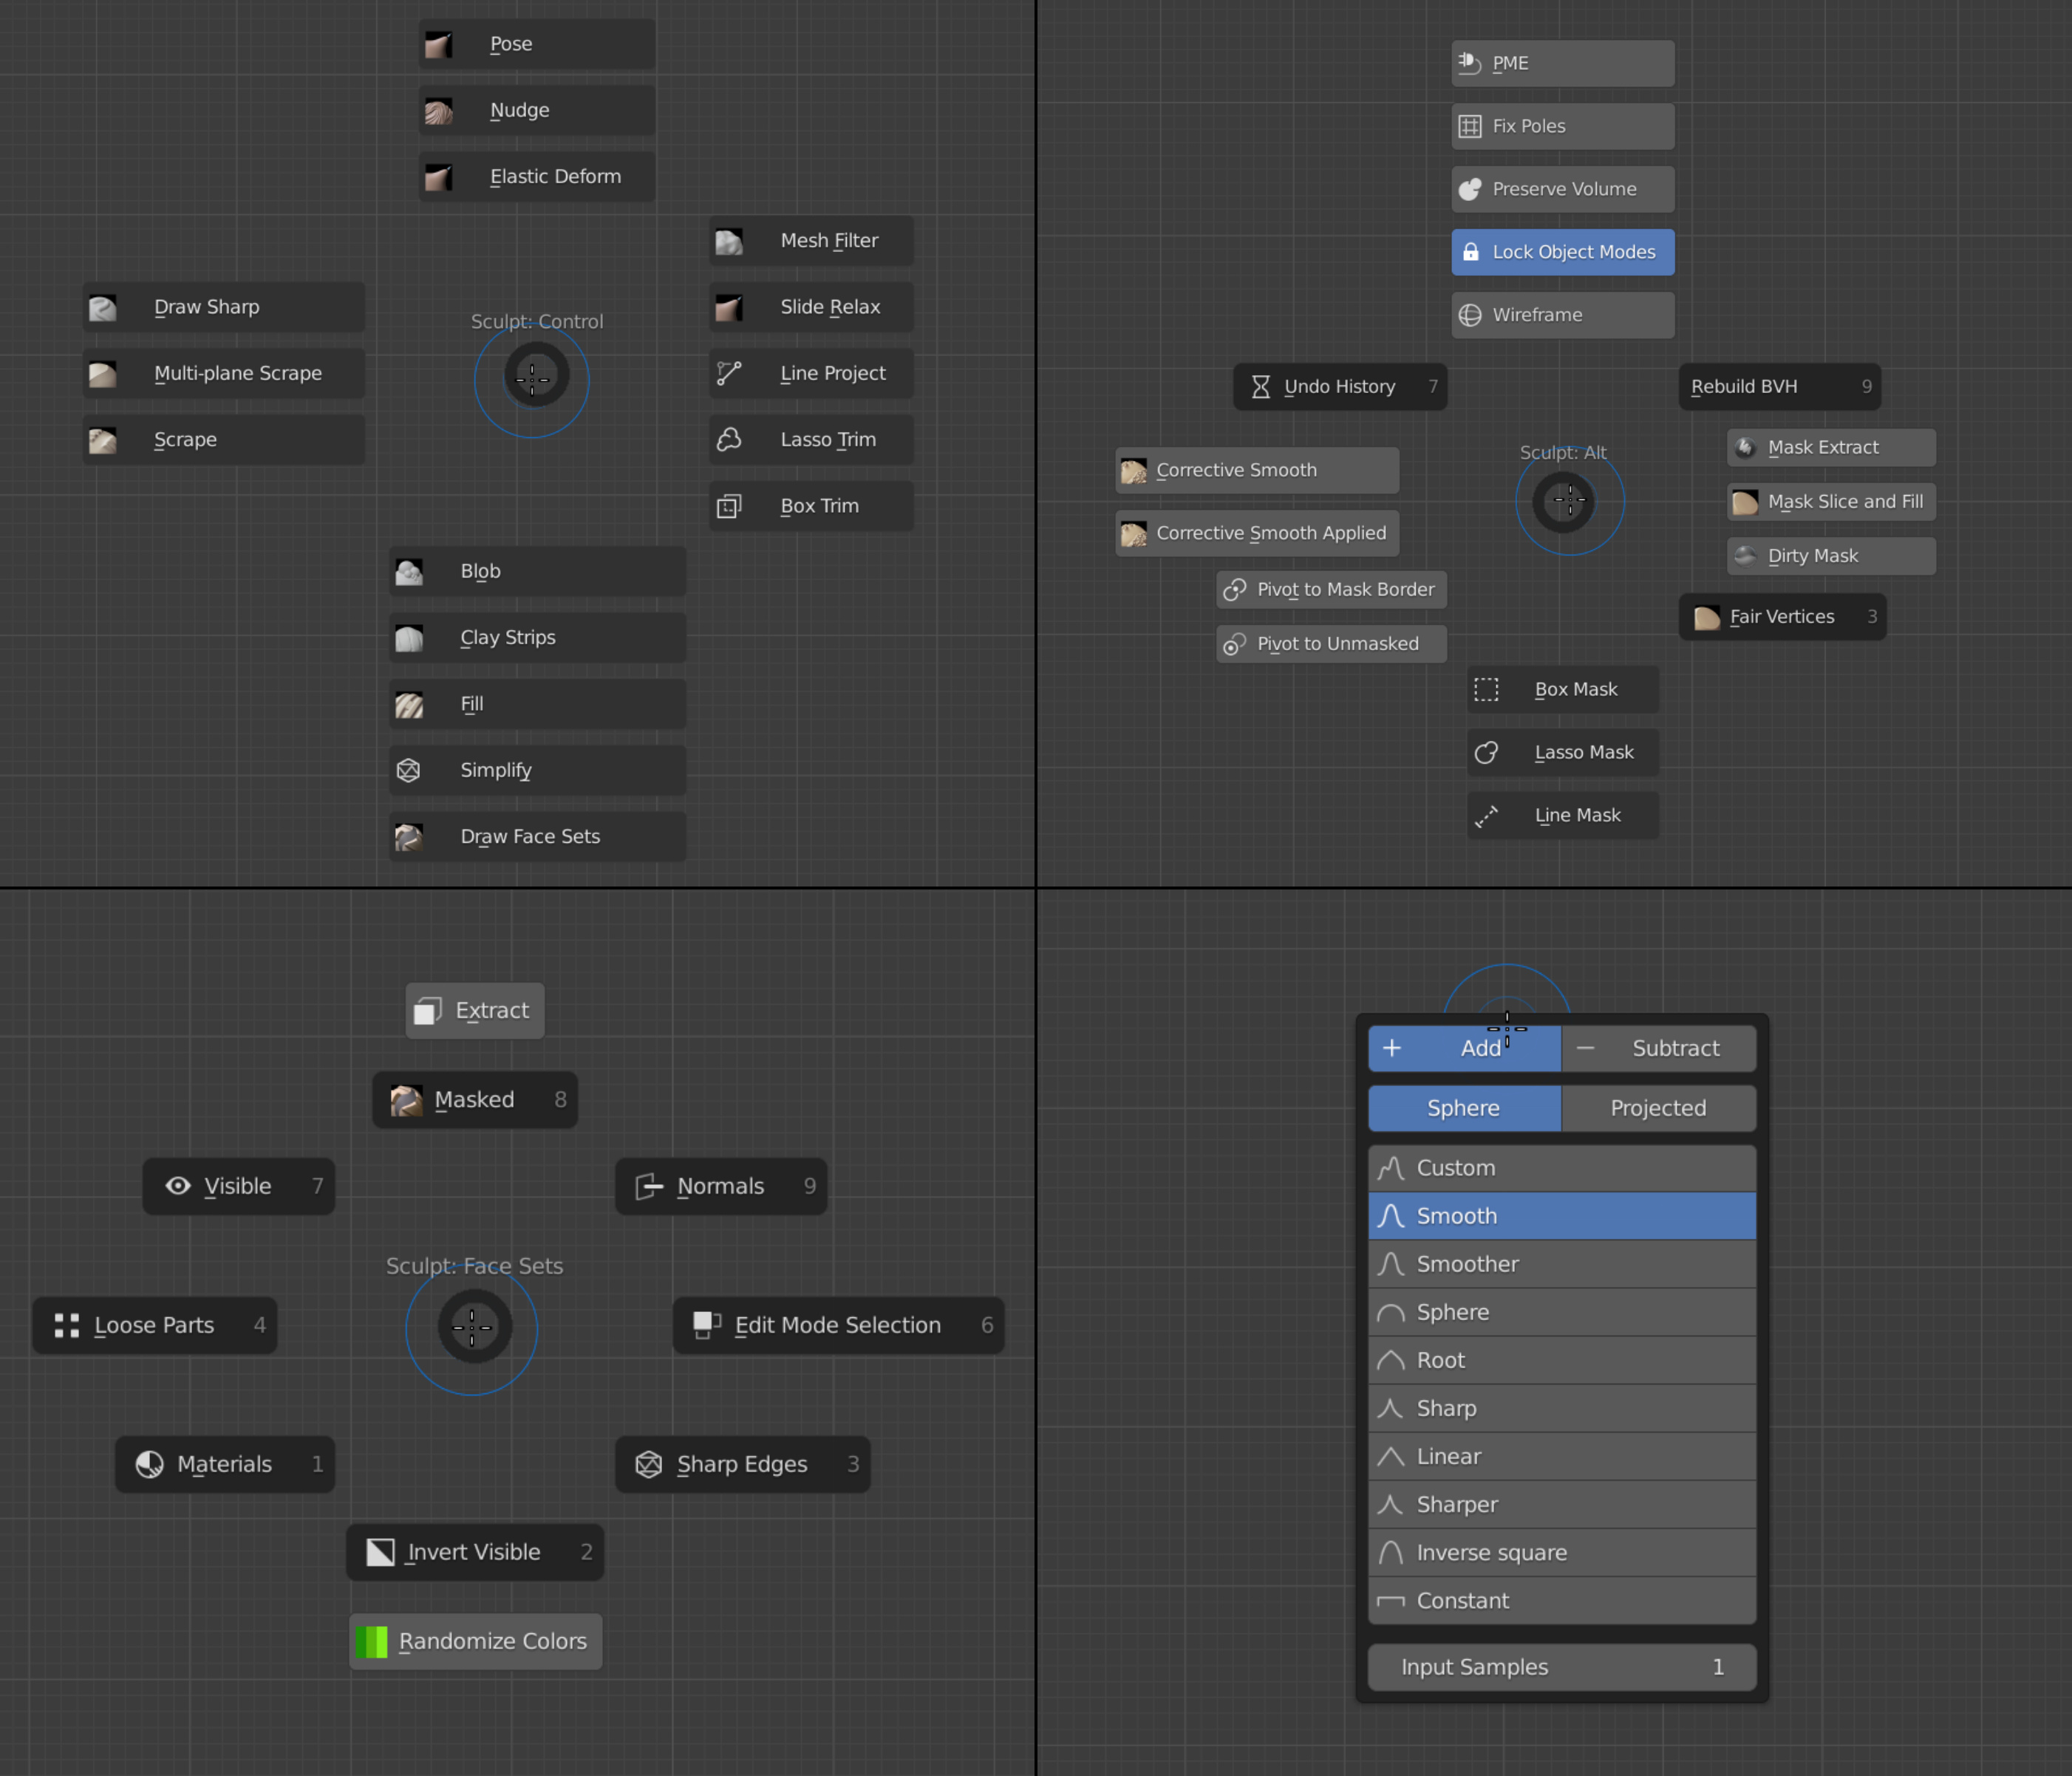Click Pivot to Unmasked button
The height and width of the screenshot is (1776, 2072).
[x=1331, y=644]
